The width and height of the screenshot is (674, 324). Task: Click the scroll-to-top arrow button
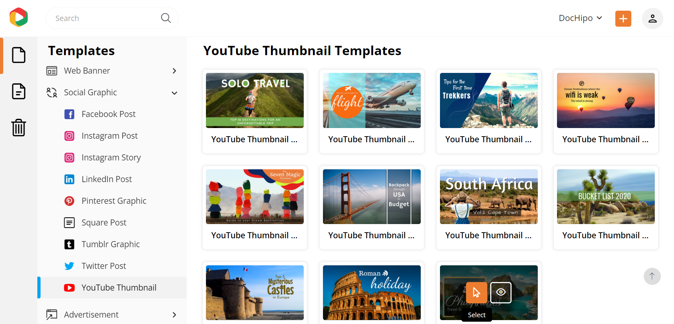pyautogui.click(x=652, y=276)
